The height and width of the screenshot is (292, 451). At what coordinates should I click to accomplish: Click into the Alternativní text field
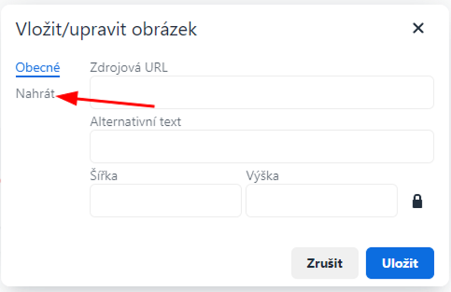click(261, 147)
